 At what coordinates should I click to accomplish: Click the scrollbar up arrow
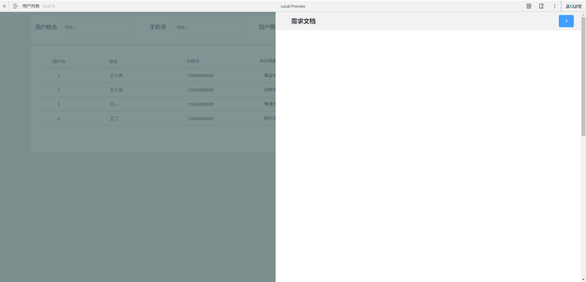[583, 14]
